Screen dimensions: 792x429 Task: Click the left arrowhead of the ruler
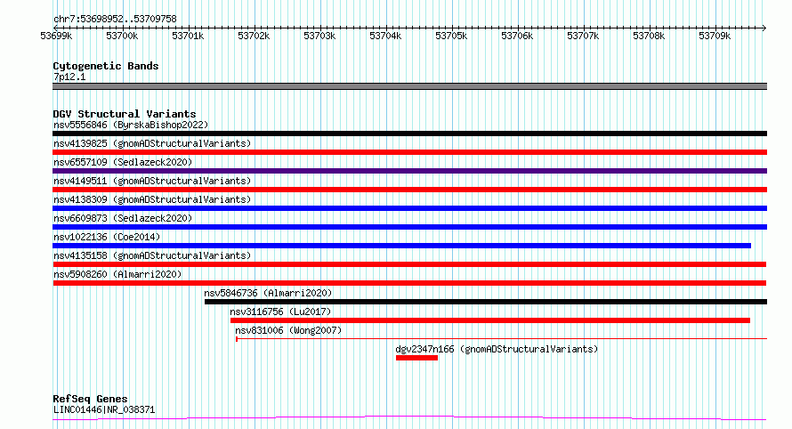pyautogui.click(x=55, y=28)
